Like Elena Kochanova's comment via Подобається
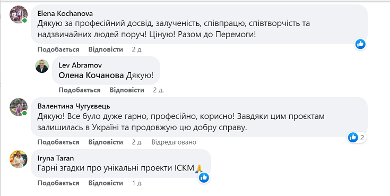 (x=58, y=49)
